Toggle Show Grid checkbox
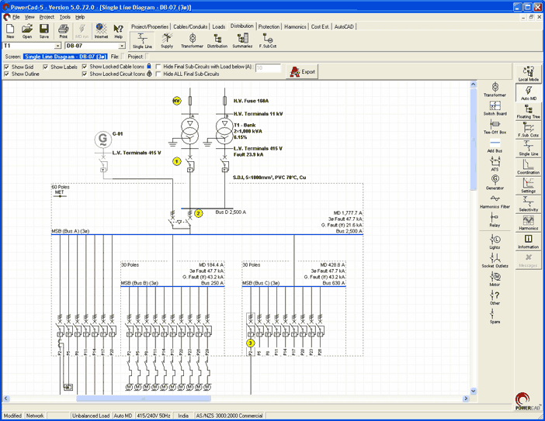The image size is (545, 421). (7, 67)
